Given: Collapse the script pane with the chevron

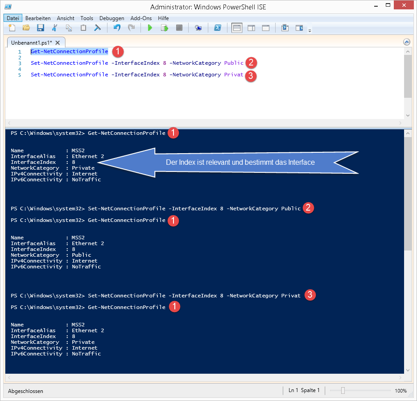Looking at the screenshot, I should coord(406,42).
